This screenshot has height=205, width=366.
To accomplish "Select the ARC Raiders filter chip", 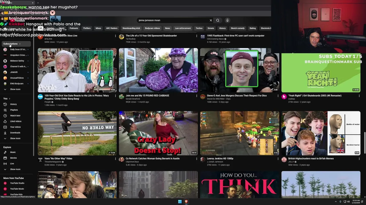I will tap(112, 28).
